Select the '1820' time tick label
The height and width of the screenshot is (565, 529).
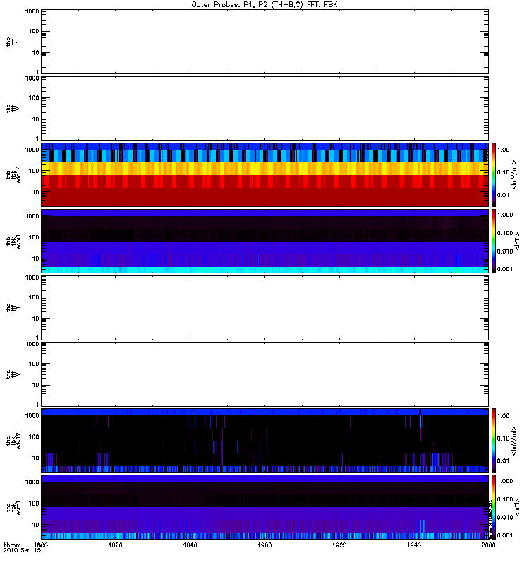pos(115,545)
